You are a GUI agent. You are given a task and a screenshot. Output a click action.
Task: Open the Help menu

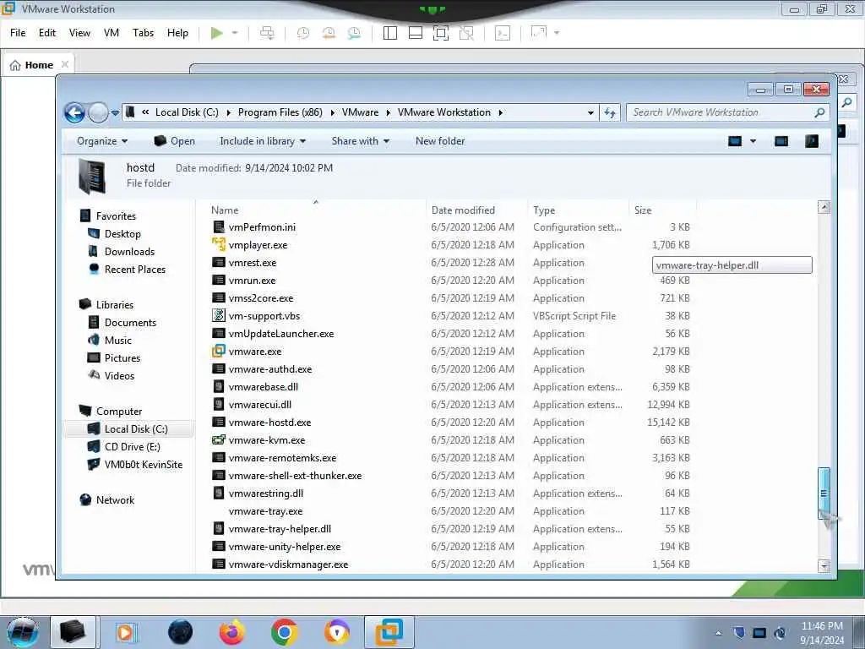[177, 33]
